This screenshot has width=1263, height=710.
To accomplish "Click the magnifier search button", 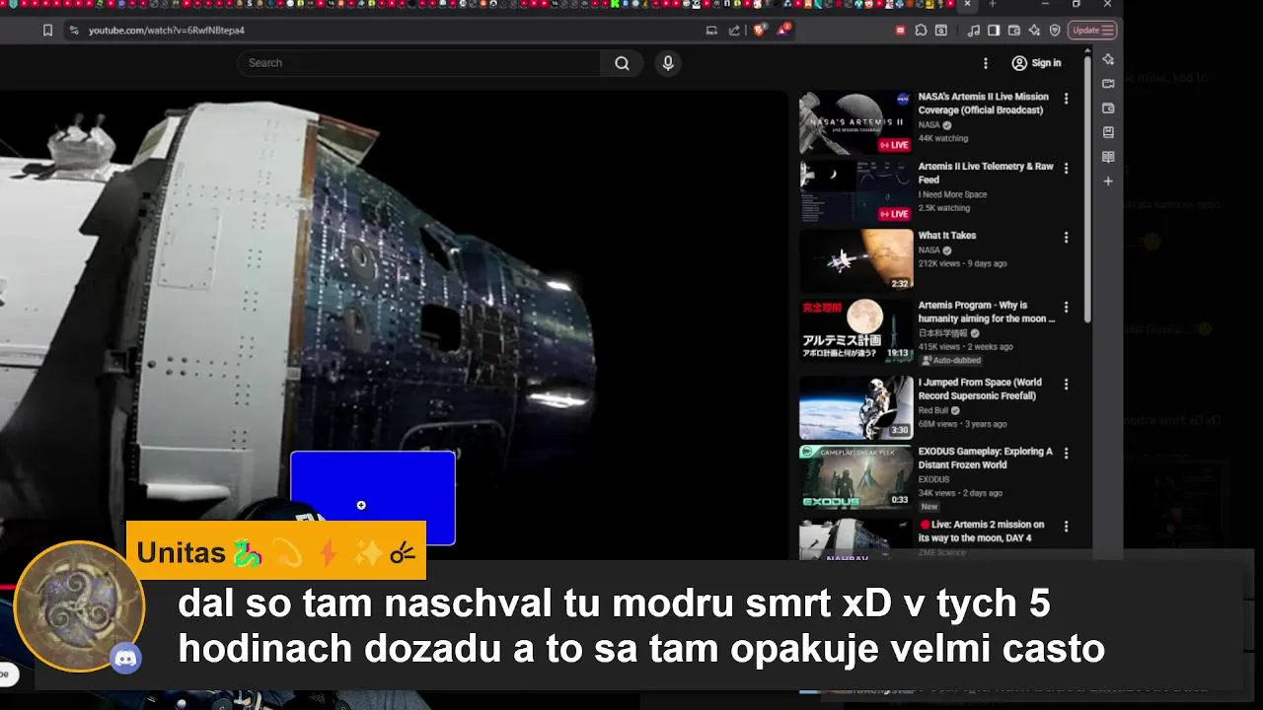I will pyautogui.click(x=622, y=63).
